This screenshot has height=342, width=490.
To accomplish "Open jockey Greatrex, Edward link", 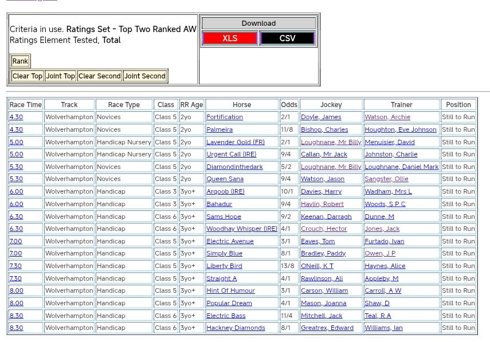I will pos(327,328).
